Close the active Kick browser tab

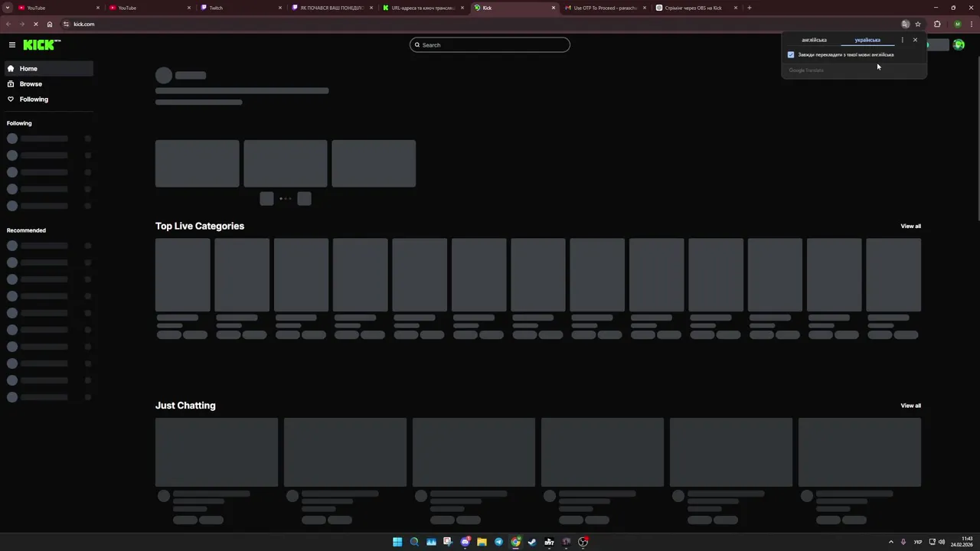click(554, 8)
